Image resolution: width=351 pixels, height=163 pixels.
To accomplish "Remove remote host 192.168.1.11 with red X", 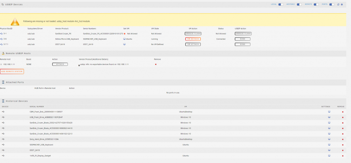I will tap(156, 64).
